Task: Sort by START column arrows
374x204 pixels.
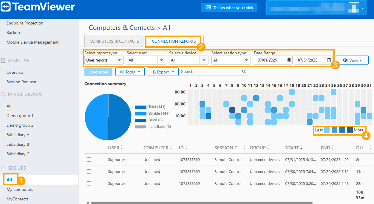Action: click(x=301, y=148)
